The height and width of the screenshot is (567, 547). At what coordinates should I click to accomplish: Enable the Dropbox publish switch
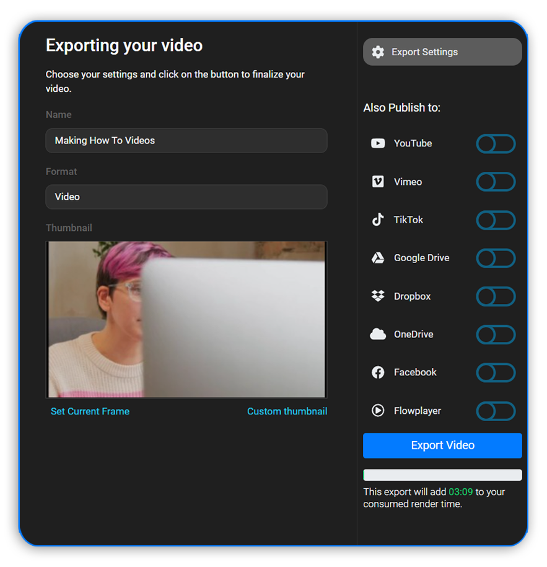point(496,296)
